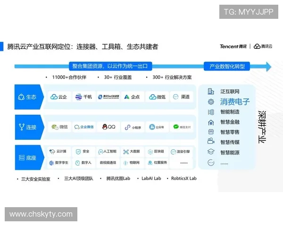The height and width of the screenshot is (226, 283).
Task: Open the 智慧金融 yen-house icon
Action: (x=211, y=122)
